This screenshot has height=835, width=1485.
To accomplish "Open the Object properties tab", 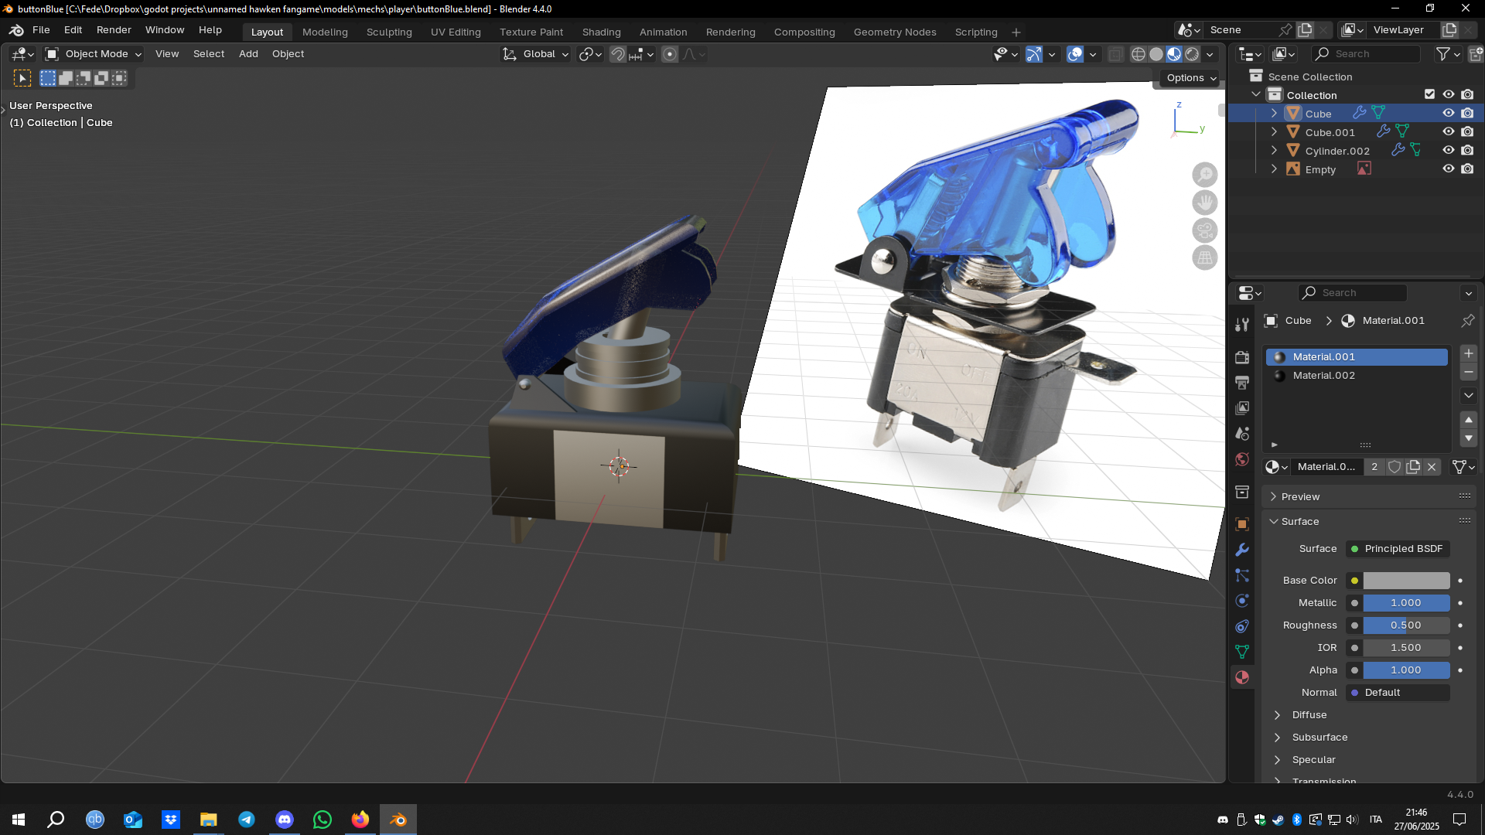I will tap(1242, 524).
